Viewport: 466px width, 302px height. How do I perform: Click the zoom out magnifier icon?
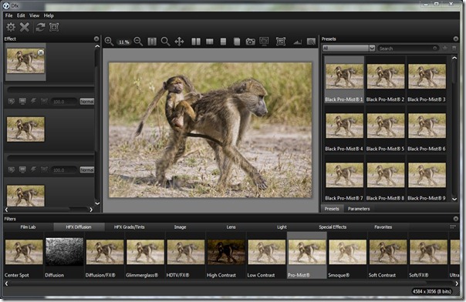138,42
